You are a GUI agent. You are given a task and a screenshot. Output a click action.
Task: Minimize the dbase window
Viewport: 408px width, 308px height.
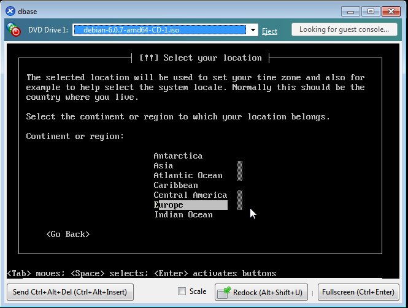pyautogui.click(x=350, y=12)
